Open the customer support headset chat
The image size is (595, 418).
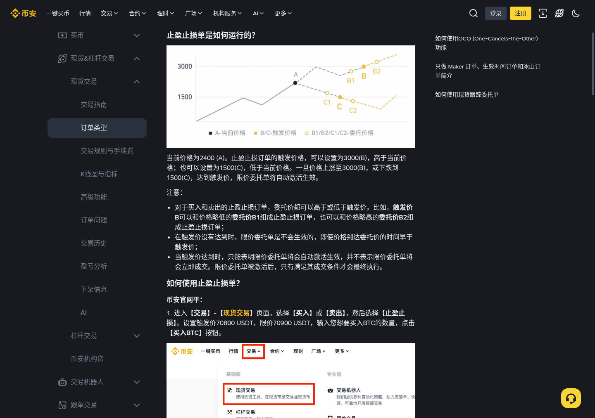571,398
